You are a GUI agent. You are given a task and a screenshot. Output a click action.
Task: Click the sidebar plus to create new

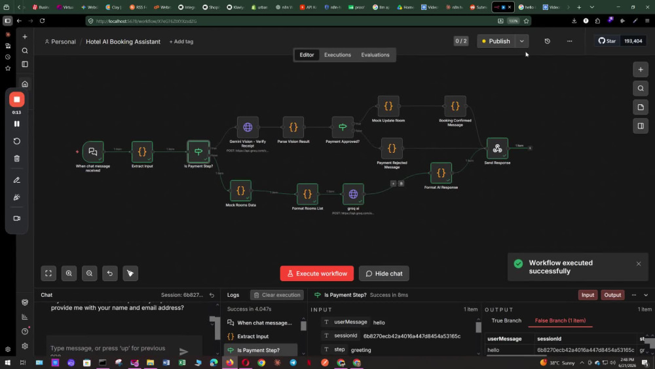point(25,37)
